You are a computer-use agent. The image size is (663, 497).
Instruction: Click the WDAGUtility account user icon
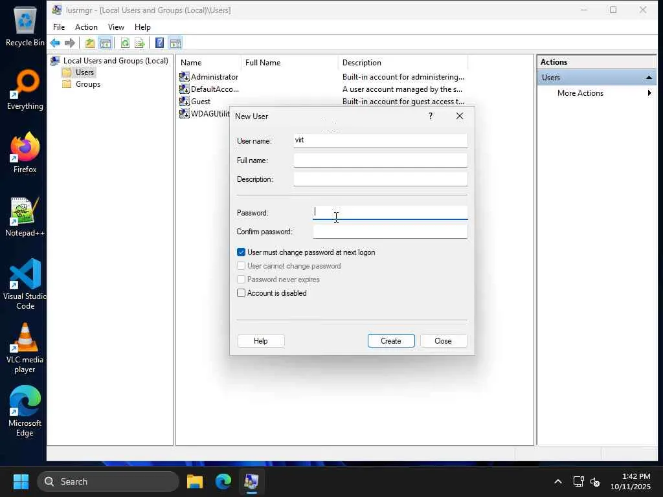[x=184, y=113]
